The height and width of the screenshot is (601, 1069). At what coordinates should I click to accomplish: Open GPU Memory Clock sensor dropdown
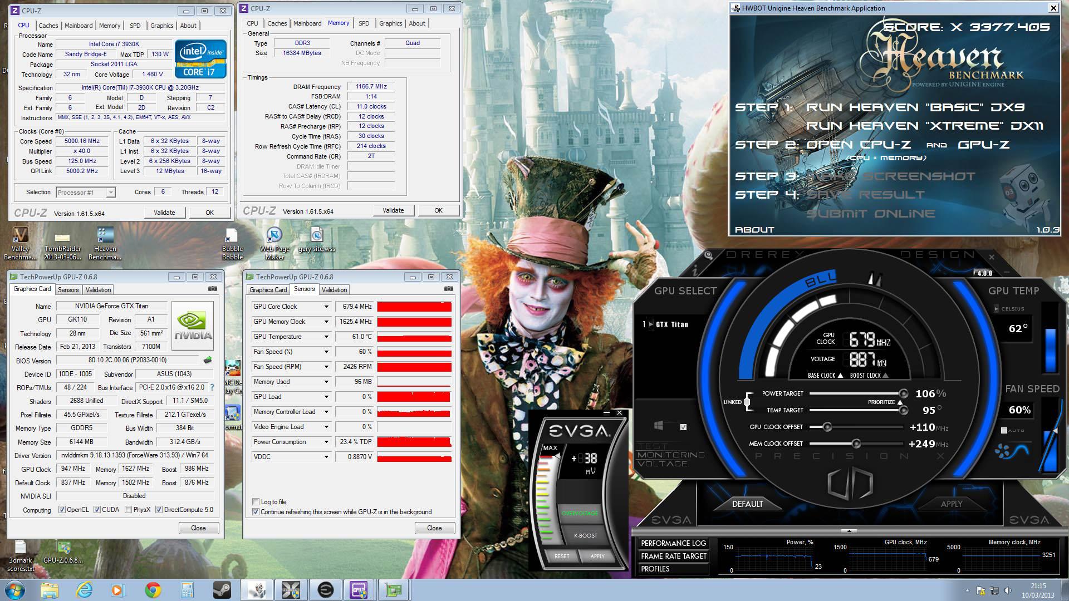[326, 322]
